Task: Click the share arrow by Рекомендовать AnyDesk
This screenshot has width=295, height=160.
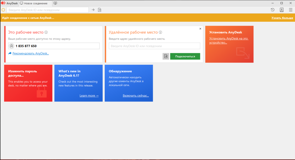Action: click(10, 53)
